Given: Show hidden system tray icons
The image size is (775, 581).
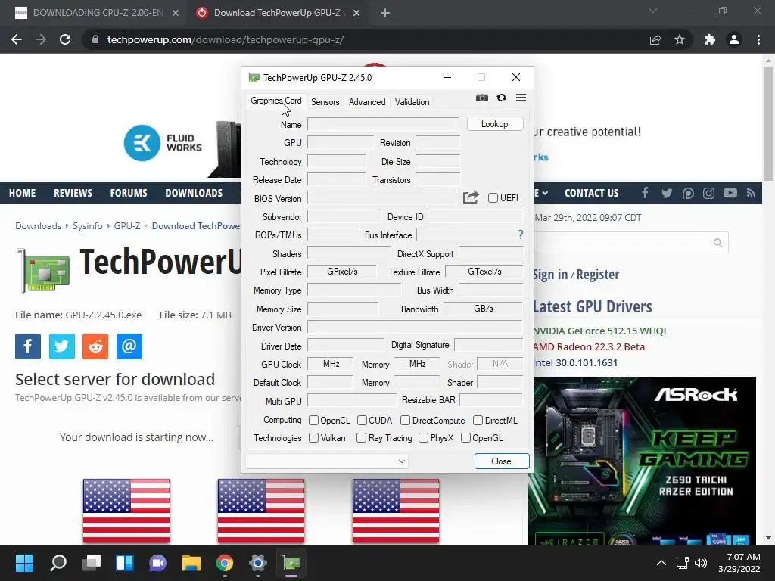Looking at the screenshot, I should click(661, 563).
